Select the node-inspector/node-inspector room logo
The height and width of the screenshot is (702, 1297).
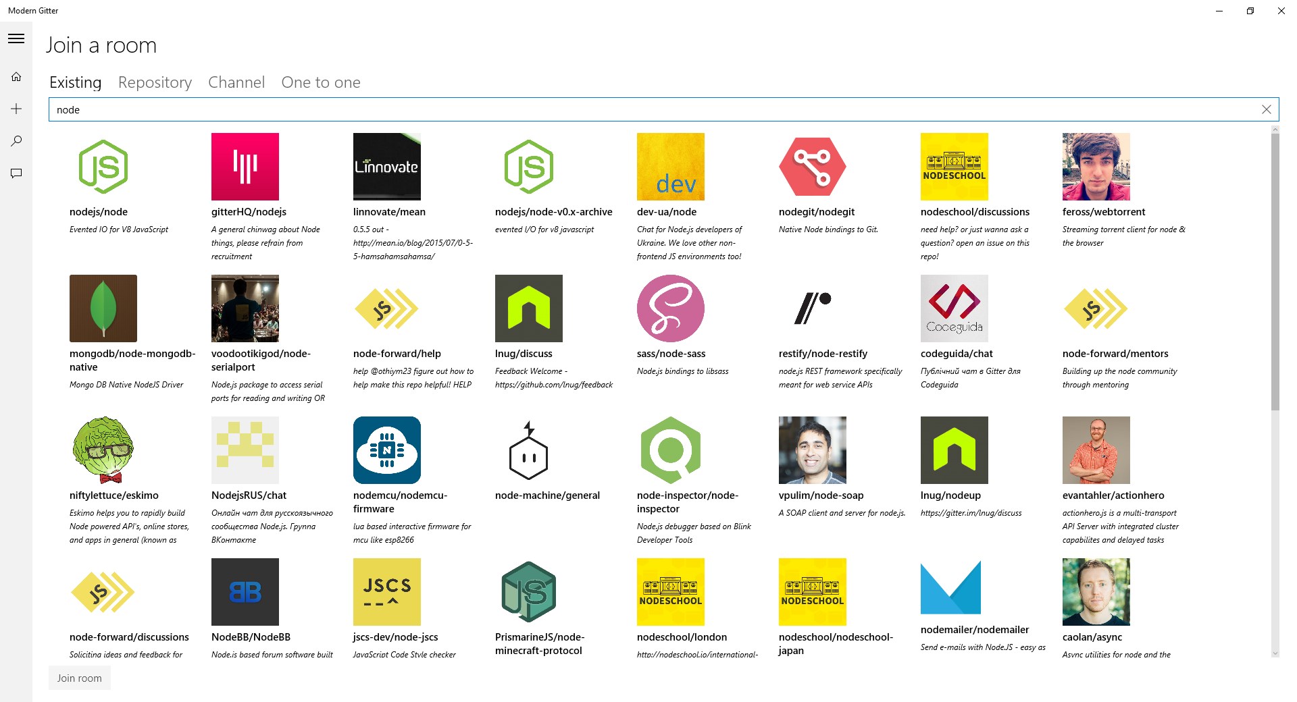point(671,450)
